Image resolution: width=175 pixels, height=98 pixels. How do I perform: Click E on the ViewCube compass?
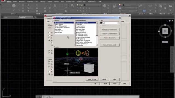(x=171, y=31)
